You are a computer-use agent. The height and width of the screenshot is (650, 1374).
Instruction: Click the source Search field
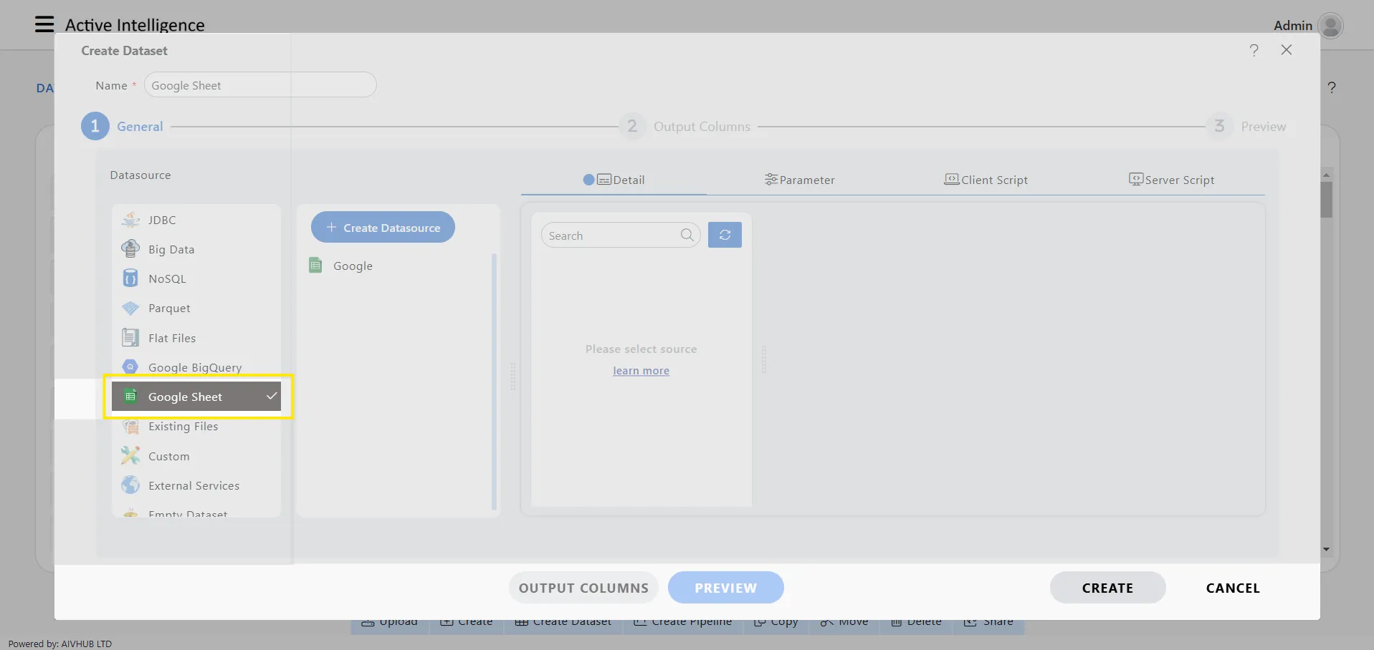tap(620, 235)
